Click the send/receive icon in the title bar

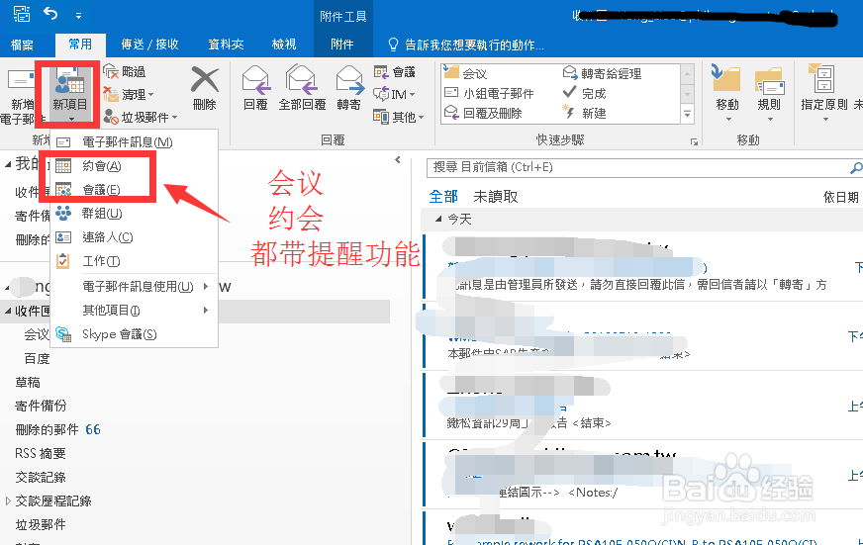22,13
